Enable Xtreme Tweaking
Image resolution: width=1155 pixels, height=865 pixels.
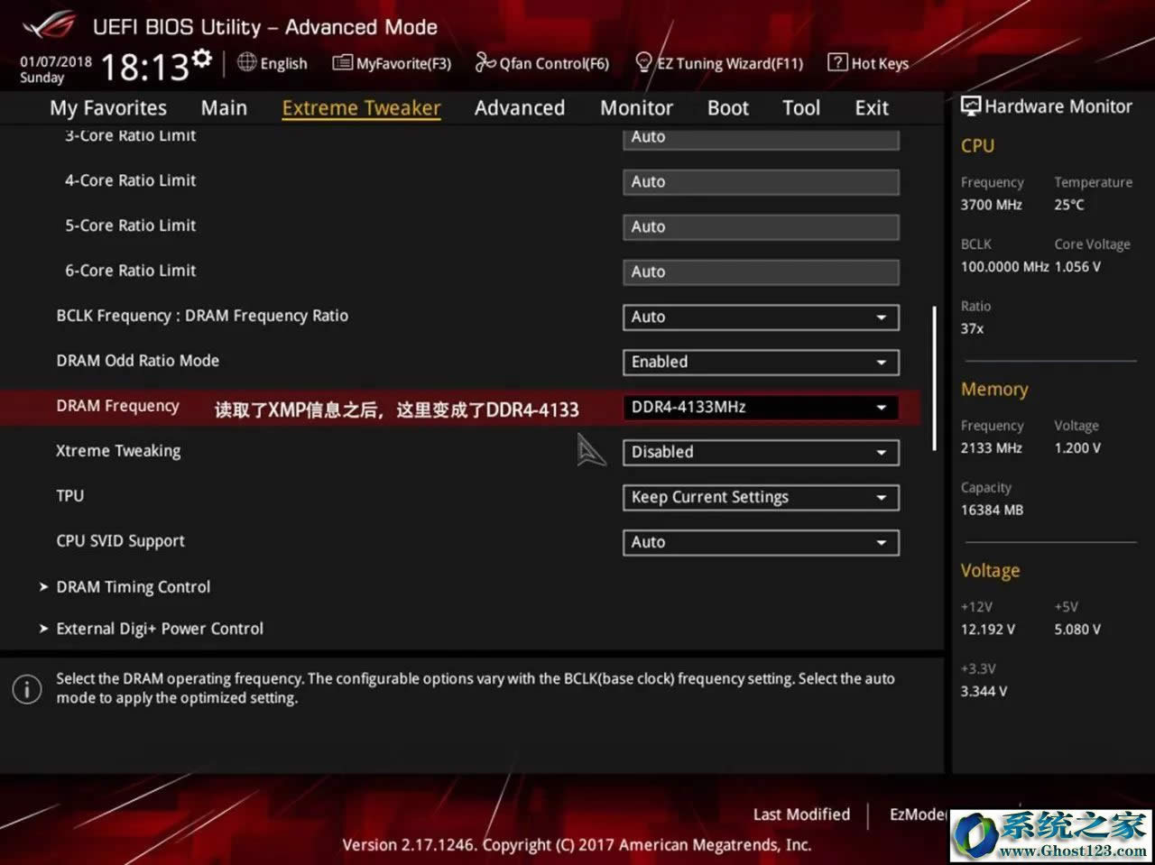click(760, 452)
